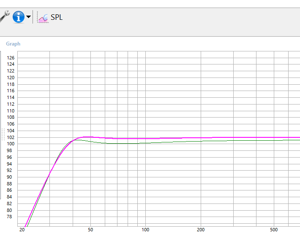300x241 pixels.
Task: Click the 78 dB axis label
Action: (9, 217)
